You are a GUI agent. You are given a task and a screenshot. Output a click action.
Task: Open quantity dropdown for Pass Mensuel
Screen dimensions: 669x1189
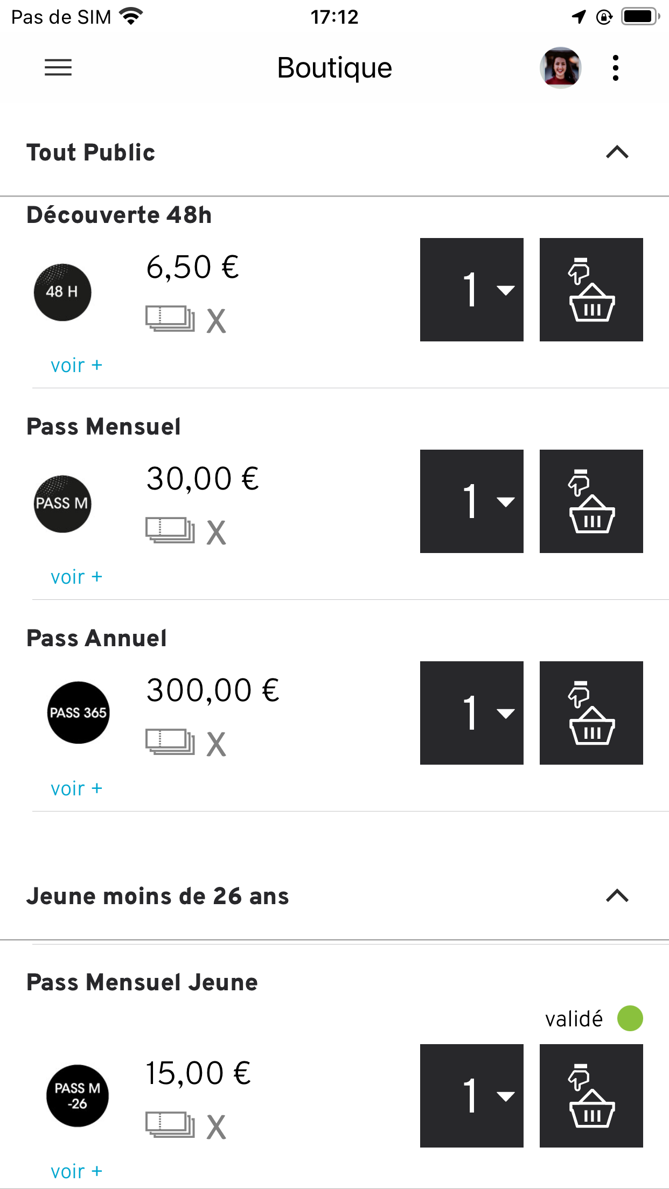[471, 501]
